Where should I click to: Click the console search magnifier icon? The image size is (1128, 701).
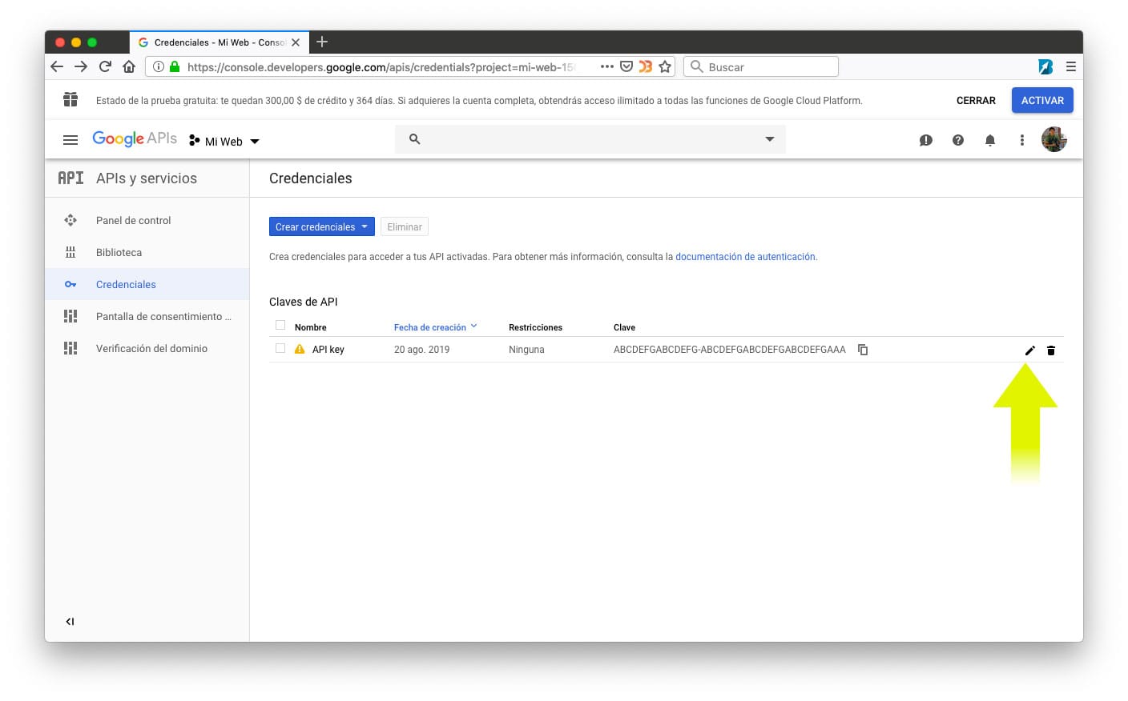pyautogui.click(x=414, y=139)
